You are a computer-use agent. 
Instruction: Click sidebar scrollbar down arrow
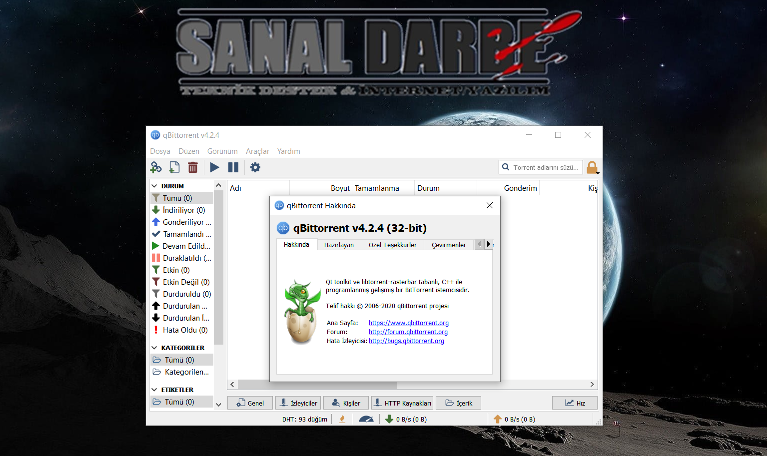pos(218,405)
